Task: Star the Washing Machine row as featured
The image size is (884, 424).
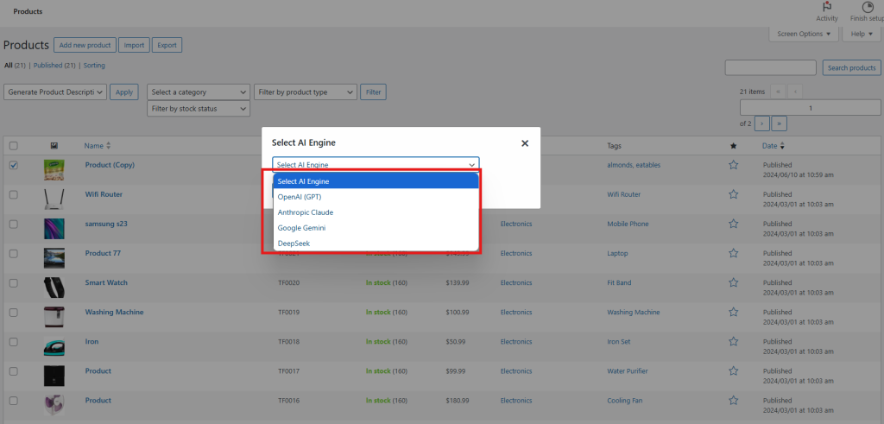Action: click(x=734, y=312)
